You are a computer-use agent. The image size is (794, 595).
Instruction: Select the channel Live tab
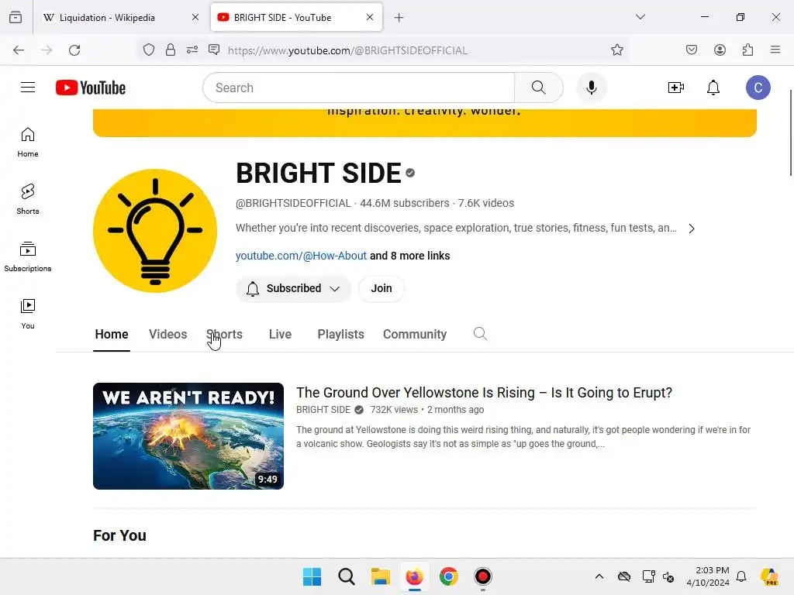280,335
